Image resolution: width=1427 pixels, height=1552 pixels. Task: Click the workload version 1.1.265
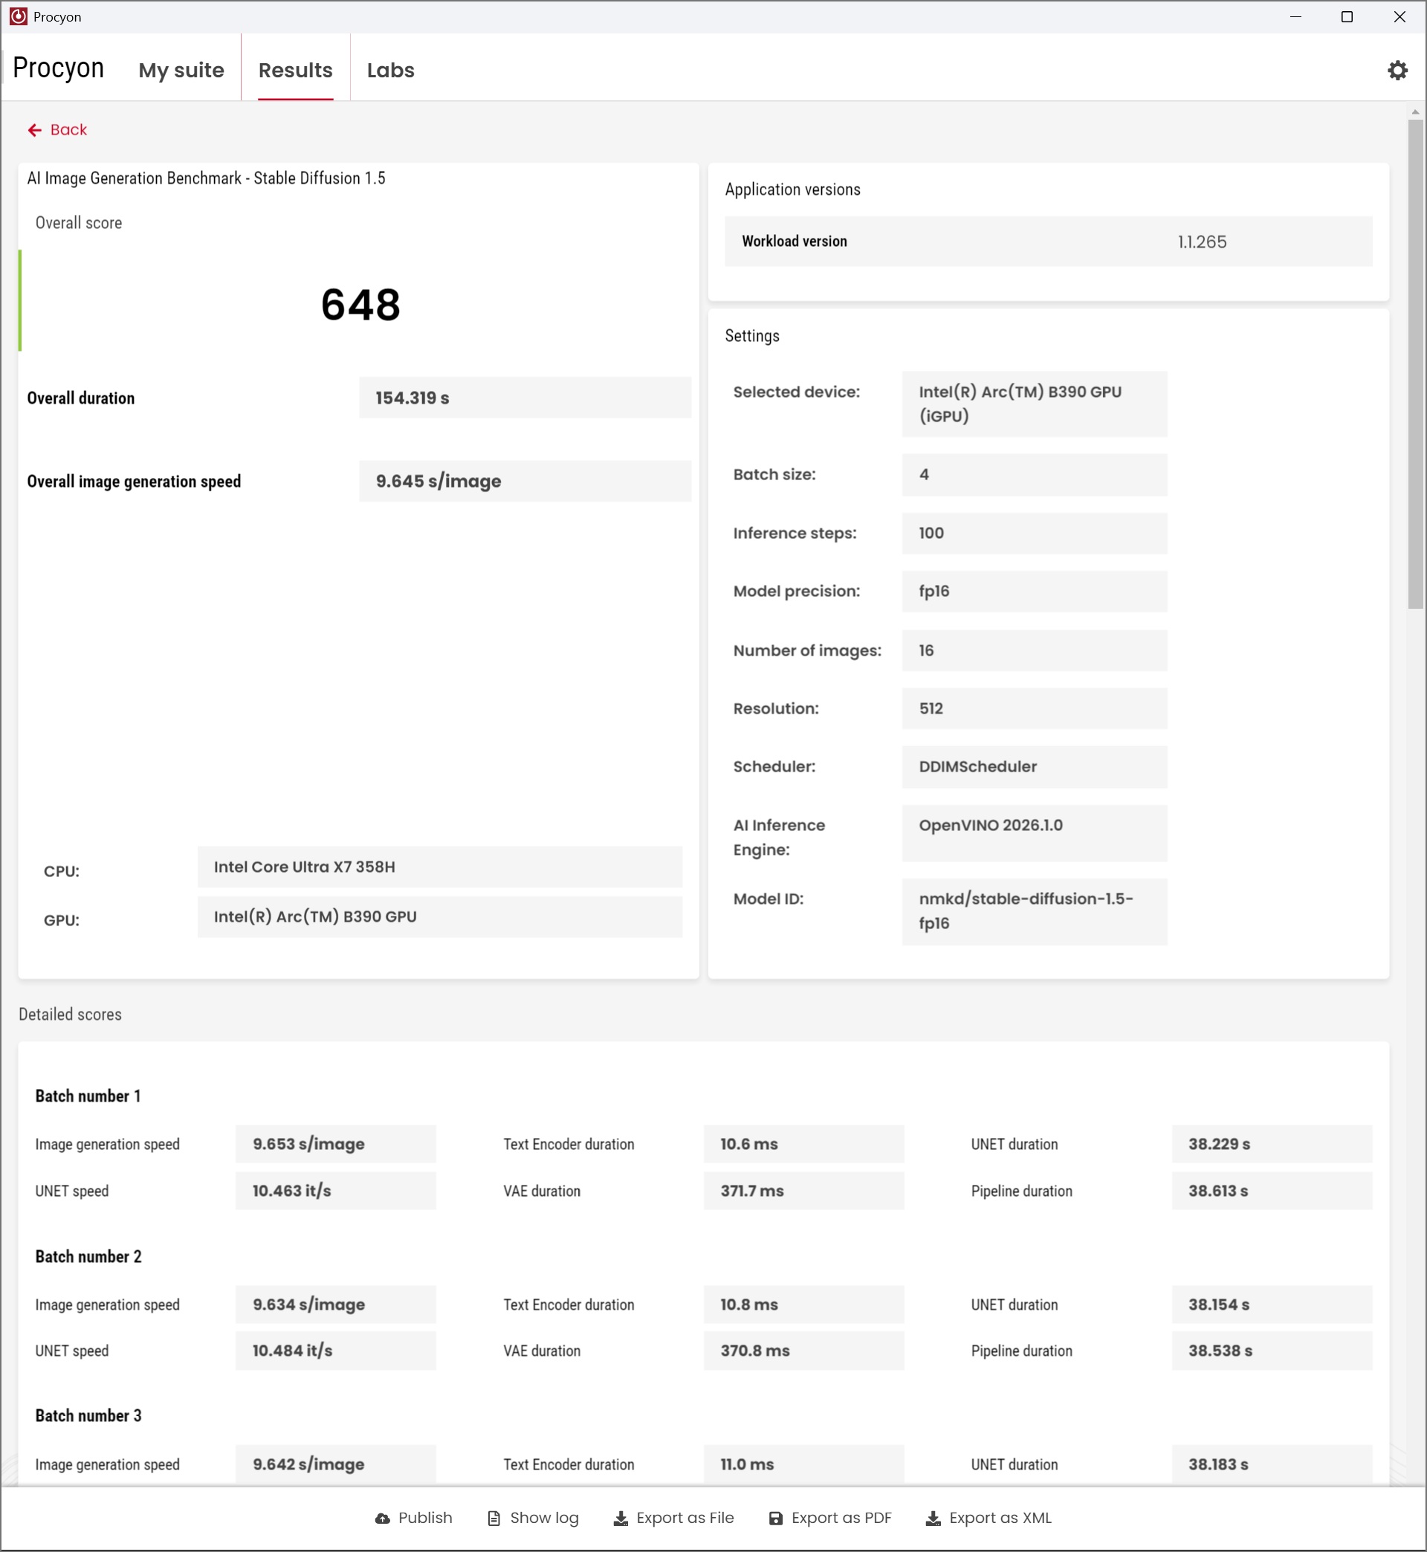[x=1203, y=242]
